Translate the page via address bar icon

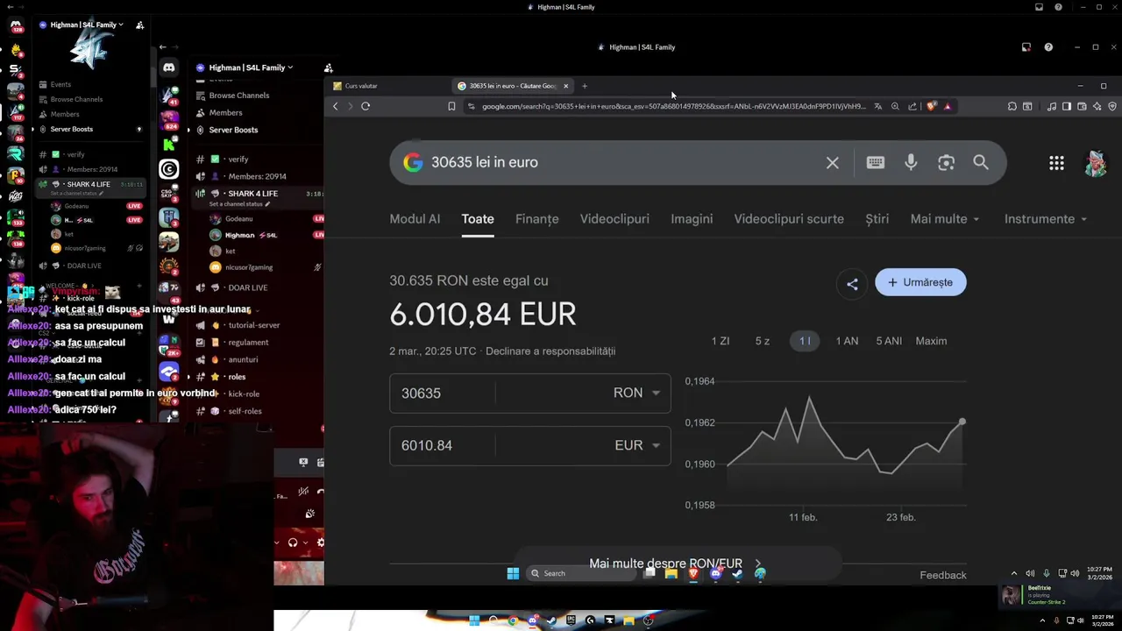[x=877, y=106]
